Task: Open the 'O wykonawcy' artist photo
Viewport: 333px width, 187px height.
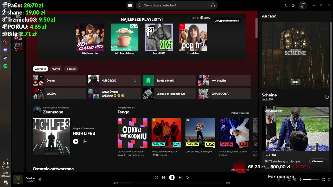Action: 295,128
